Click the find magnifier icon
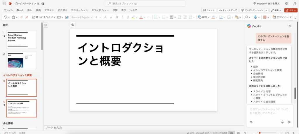Image resolution: width=299 pixels, height=134 pixels. (246, 17)
